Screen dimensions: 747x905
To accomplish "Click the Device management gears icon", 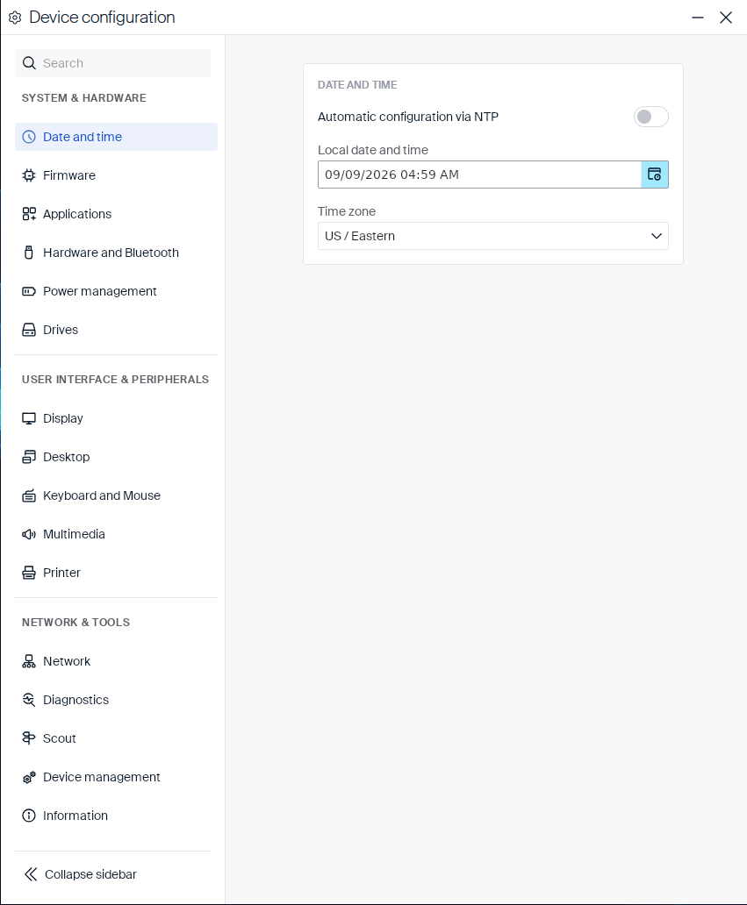I will 29,778.
